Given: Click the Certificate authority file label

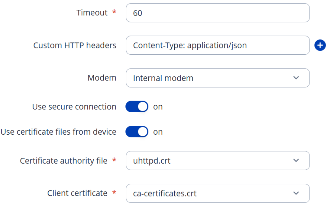Looking at the screenshot, I should [64, 161].
